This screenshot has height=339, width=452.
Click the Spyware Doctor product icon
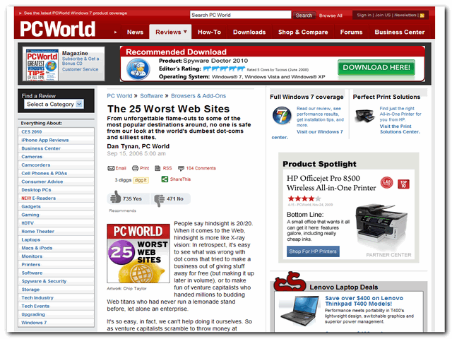138,69
